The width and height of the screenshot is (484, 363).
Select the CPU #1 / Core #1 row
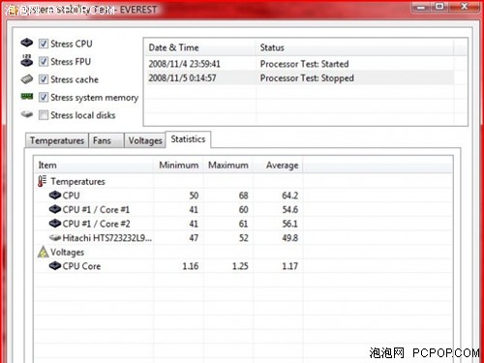coord(244,209)
